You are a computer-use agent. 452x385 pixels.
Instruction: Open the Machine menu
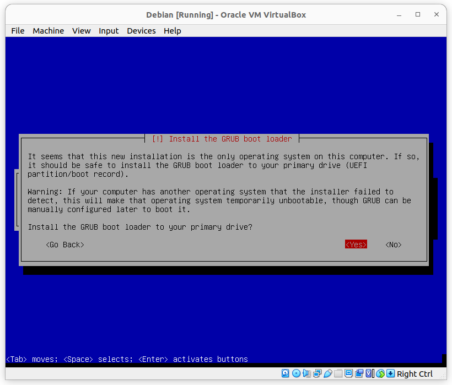click(48, 31)
